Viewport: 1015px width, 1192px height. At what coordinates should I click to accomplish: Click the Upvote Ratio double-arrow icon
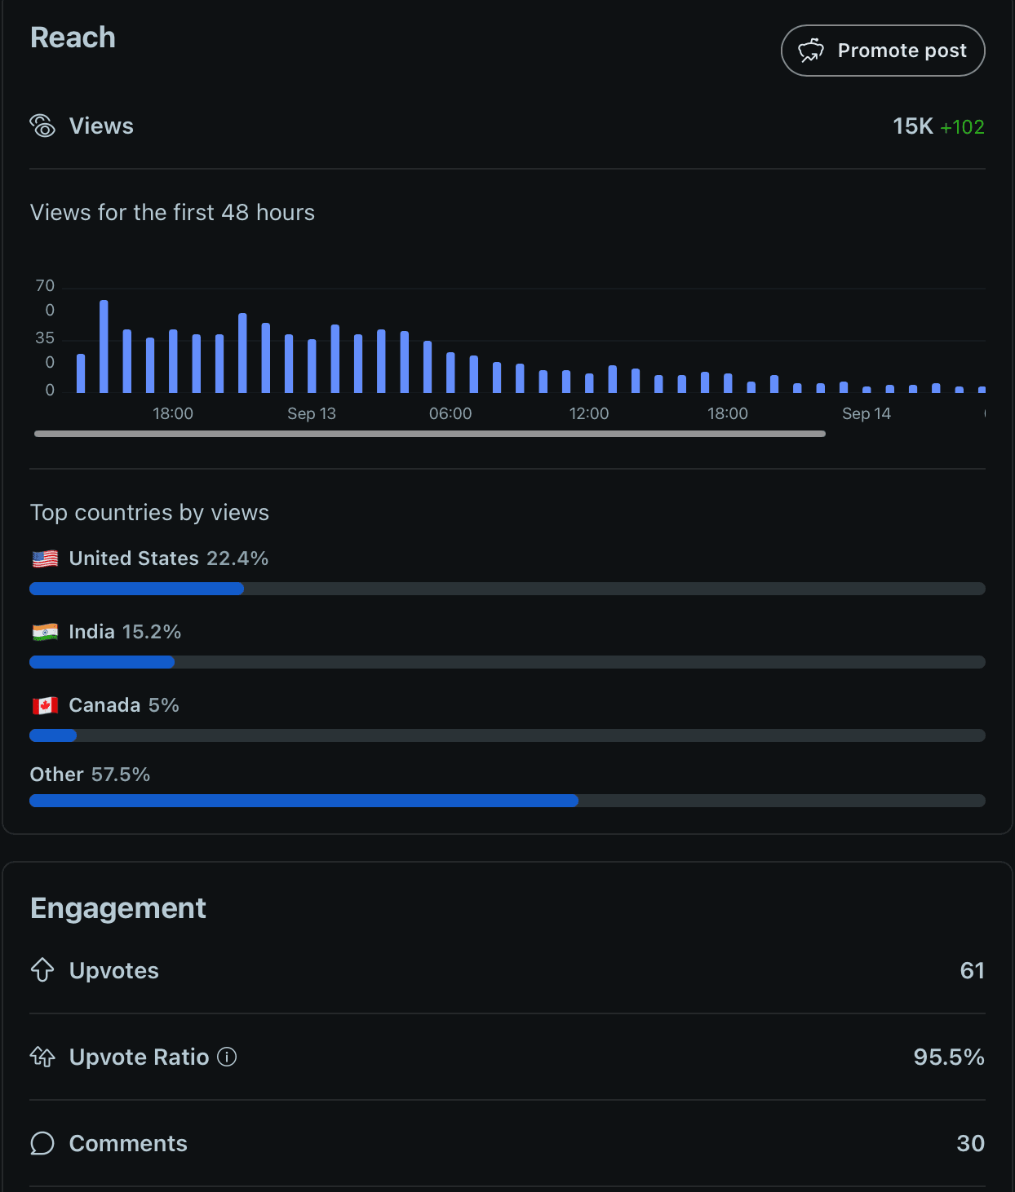click(x=42, y=1057)
